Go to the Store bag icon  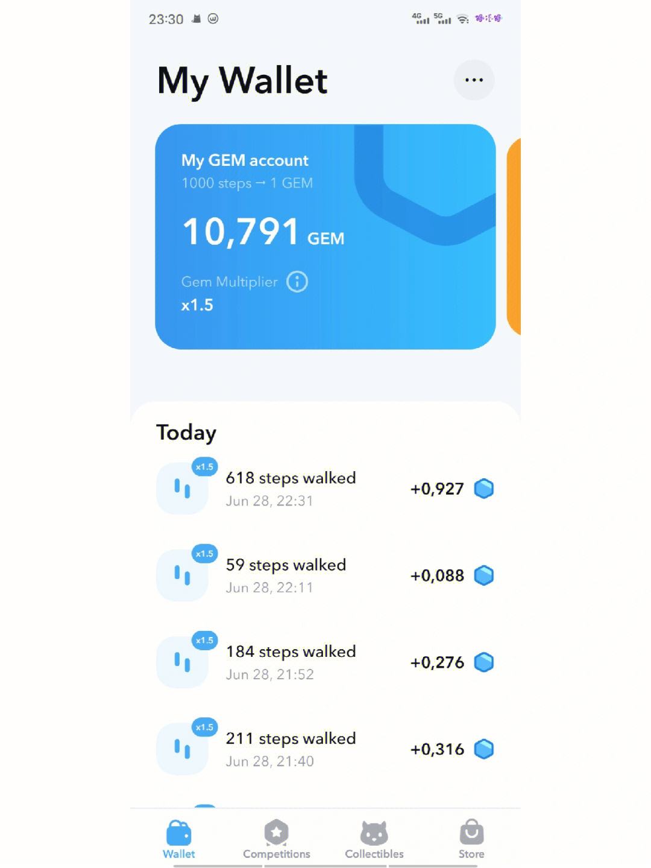tap(471, 839)
